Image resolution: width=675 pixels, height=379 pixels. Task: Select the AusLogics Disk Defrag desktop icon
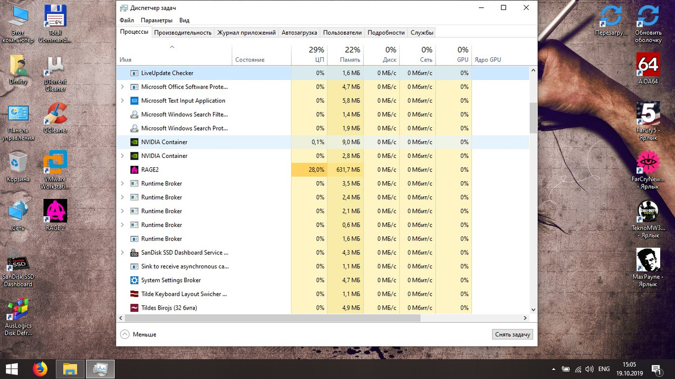point(18,317)
